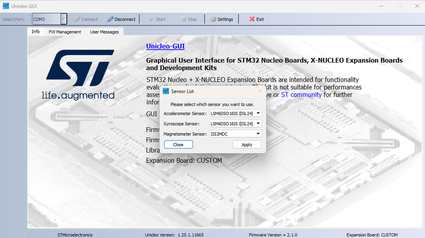This screenshot has width=425, height=238.
Task: Click the Unicleo-GUI title bar app icon
Action: pyautogui.click(x=6, y=6)
